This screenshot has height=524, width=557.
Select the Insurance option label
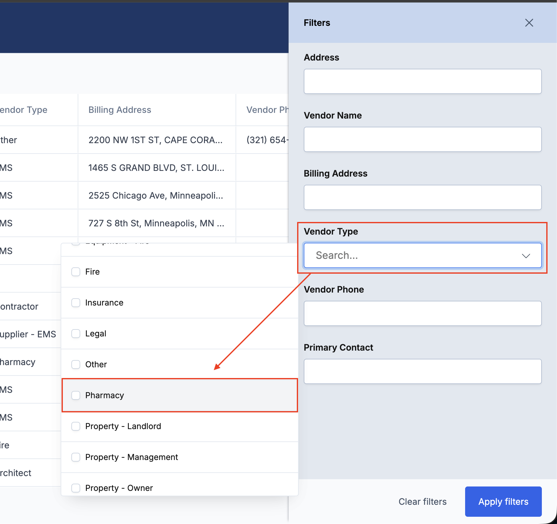[x=104, y=303]
